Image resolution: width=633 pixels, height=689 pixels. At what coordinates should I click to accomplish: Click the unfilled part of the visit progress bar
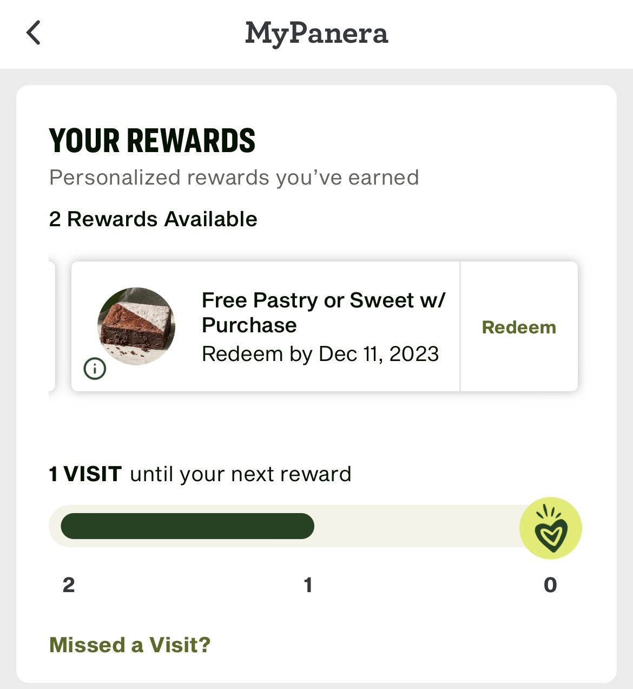tap(417, 526)
